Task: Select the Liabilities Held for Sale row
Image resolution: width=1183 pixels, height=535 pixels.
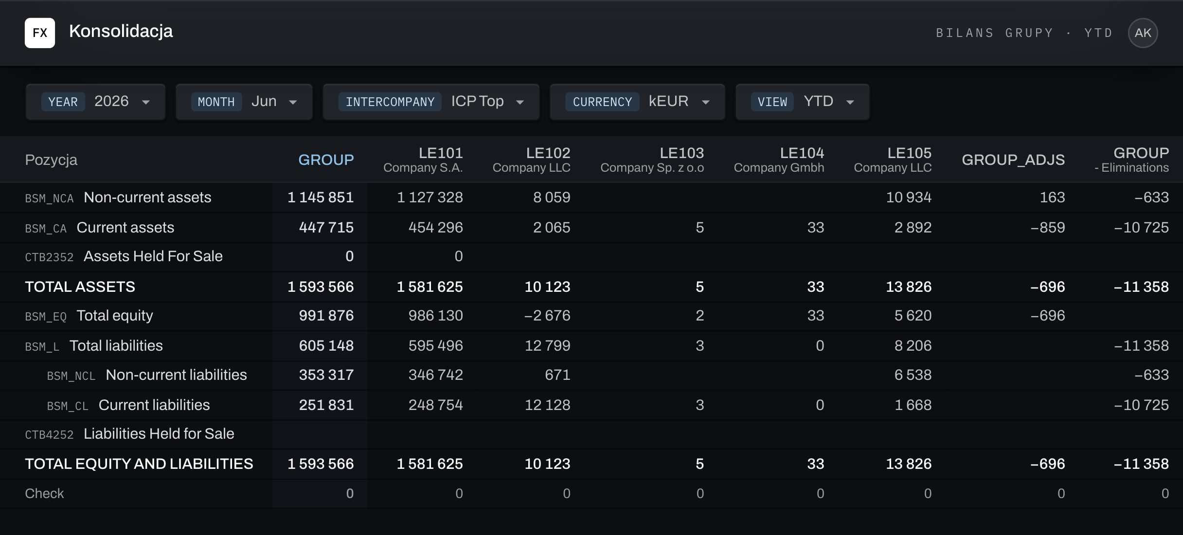Action: pyautogui.click(x=591, y=434)
